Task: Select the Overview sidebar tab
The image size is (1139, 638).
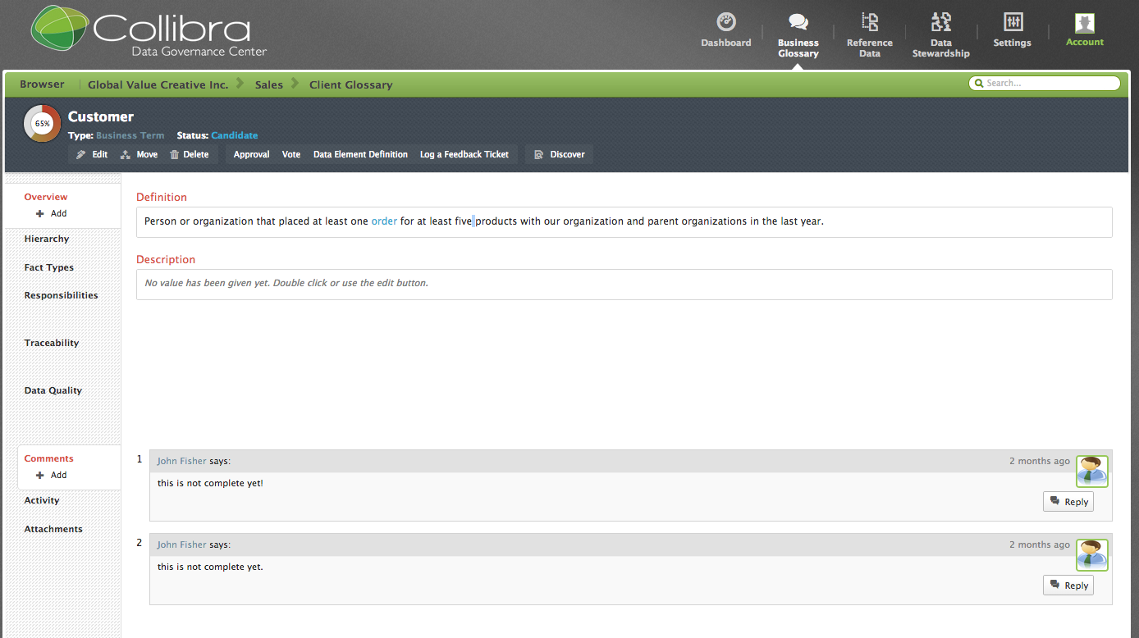Action: click(46, 197)
